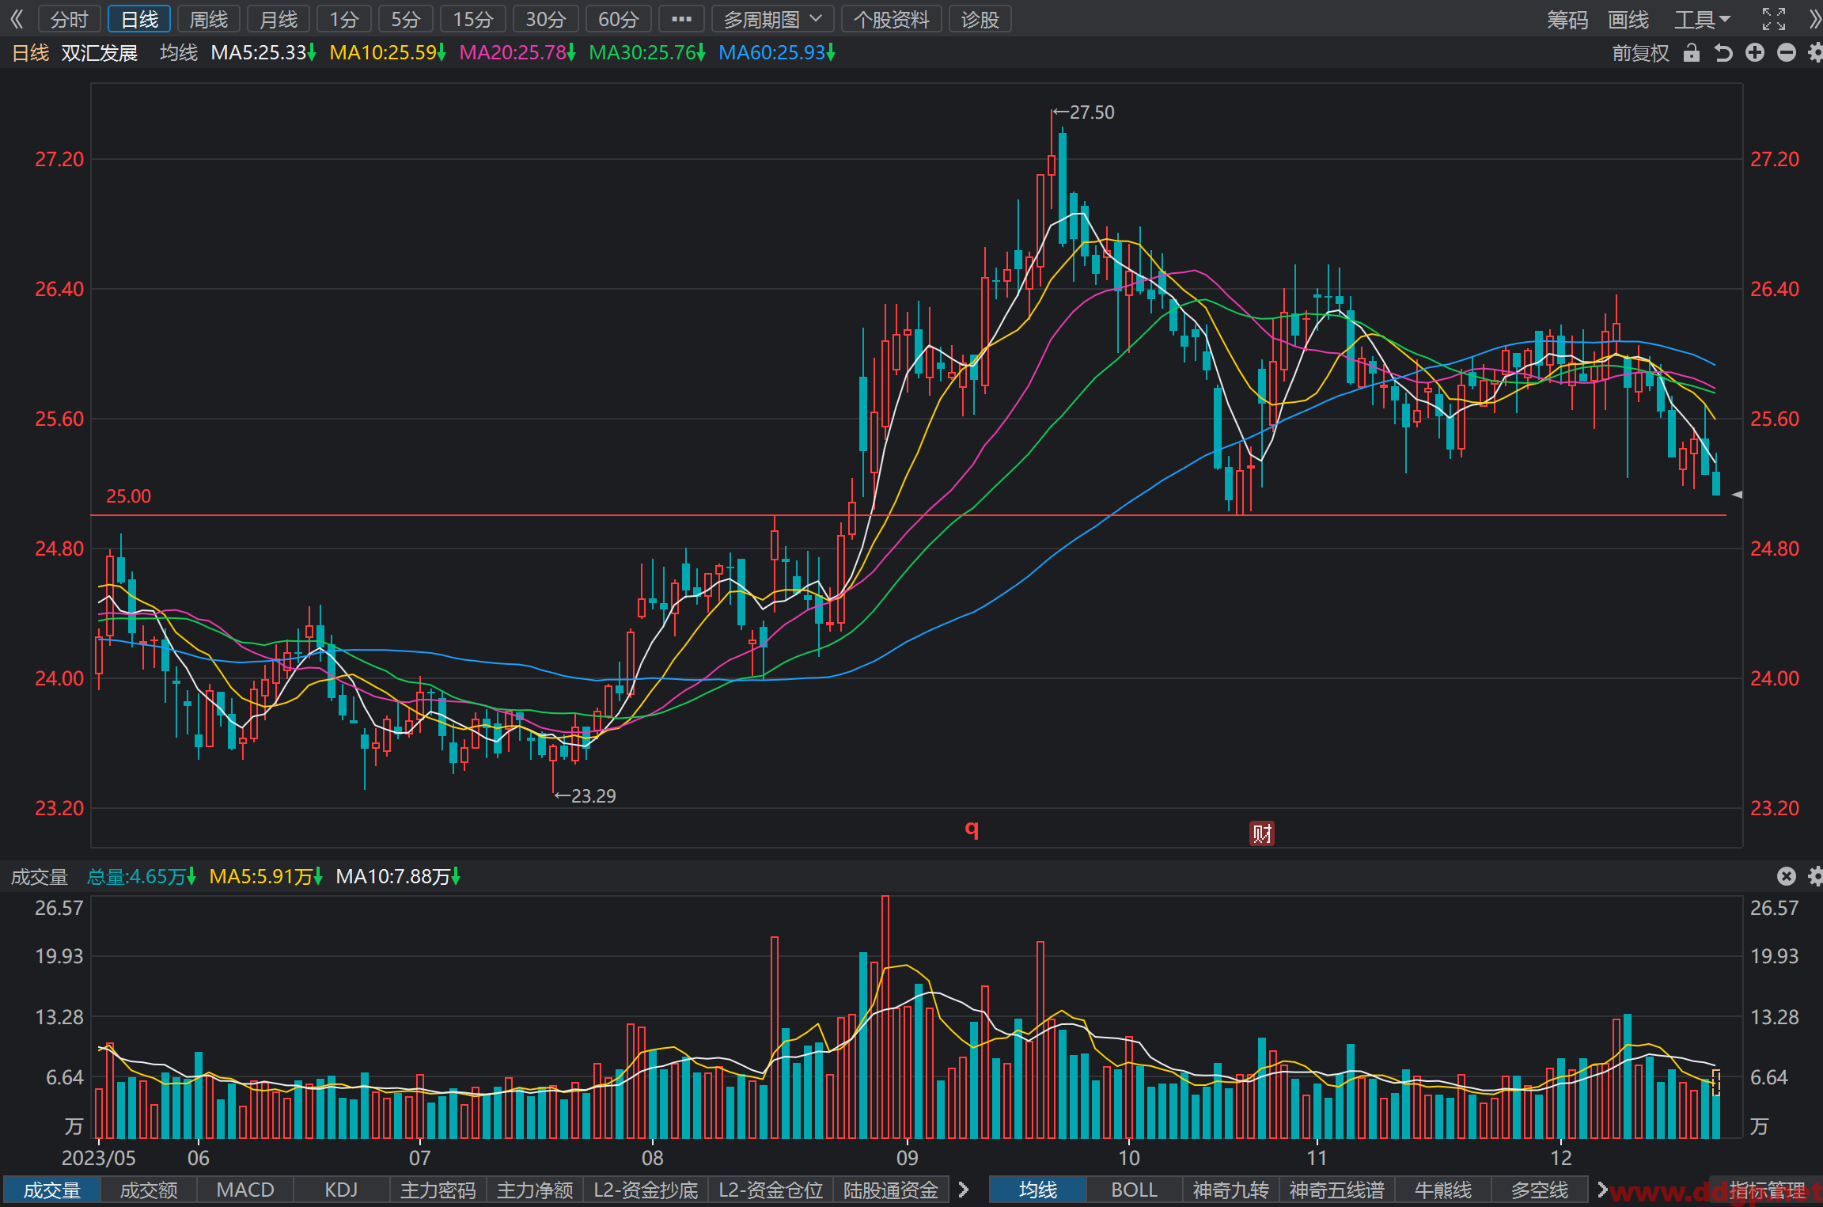Click volume MA5:5.91万 label
Viewport: 1823px width, 1207px height.
pyautogui.click(x=266, y=877)
